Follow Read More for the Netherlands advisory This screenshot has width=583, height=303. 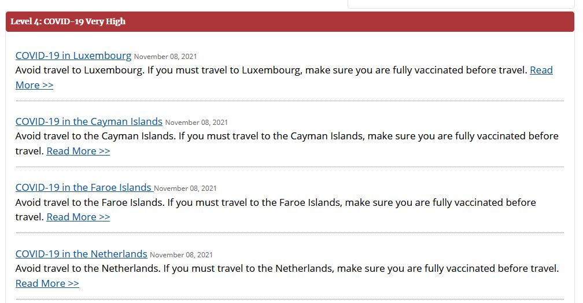point(47,283)
